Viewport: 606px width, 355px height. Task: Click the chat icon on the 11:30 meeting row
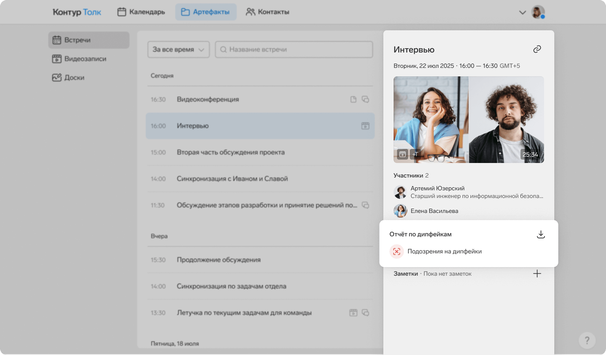pyautogui.click(x=365, y=205)
